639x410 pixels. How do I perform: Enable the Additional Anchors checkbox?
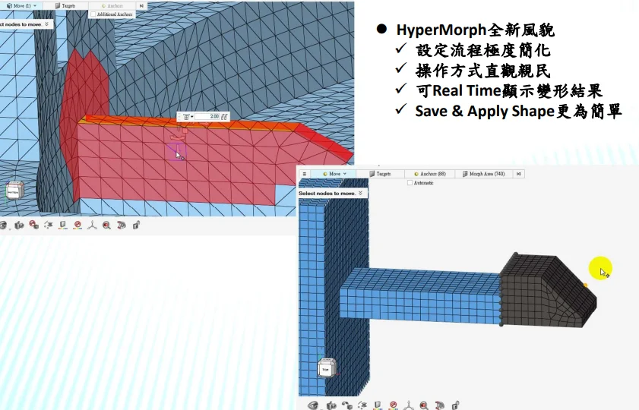click(x=93, y=14)
